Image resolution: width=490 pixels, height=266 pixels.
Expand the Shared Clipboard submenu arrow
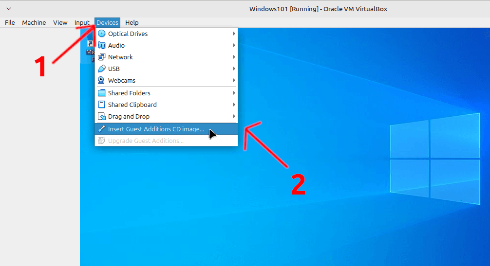click(x=234, y=105)
